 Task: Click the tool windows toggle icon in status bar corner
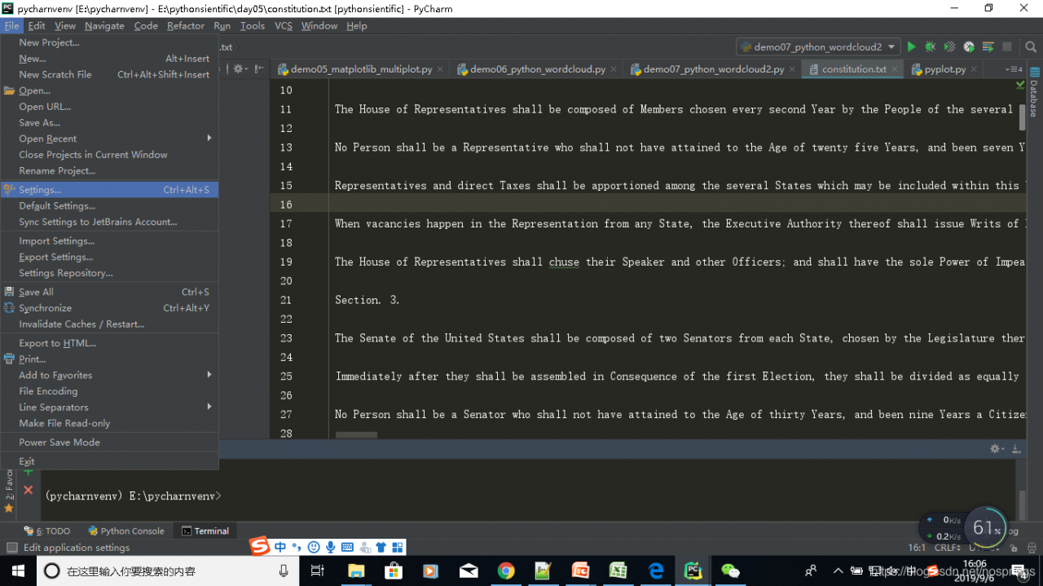point(11,548)
